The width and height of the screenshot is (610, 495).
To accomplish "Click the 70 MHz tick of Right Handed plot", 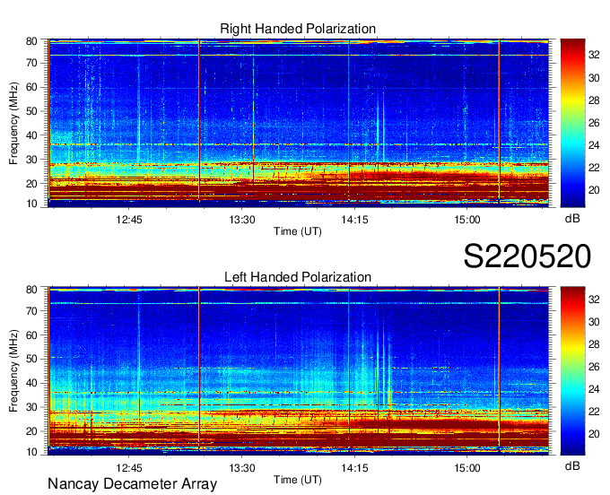I will click(31, 63).
